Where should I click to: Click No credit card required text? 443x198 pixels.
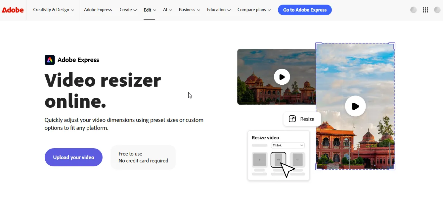[x=144, y=161]
